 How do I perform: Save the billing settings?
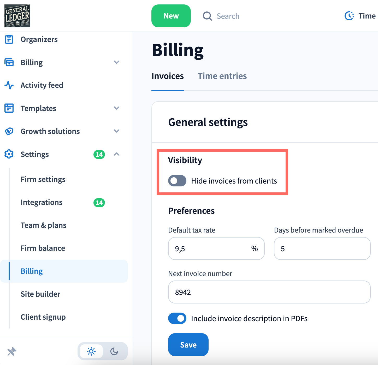(188, 345)
